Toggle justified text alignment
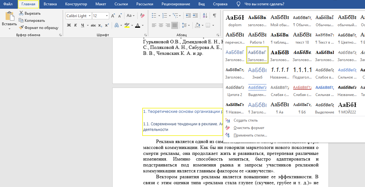 pyautogui.click(x=174, y=25)
